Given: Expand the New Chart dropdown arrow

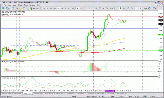Looking at the screenshot, I should (x=5, y=8).
